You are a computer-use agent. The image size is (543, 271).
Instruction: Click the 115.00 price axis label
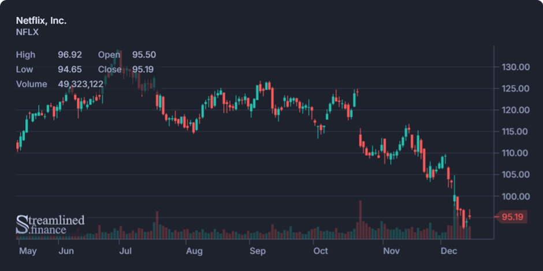pyautogui.click(x=516, y=131)
